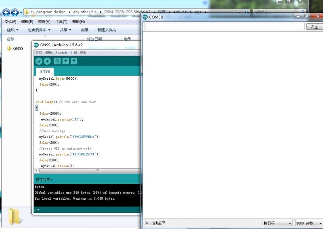Click the line delay(2000); in editor
323x229 pixels.
(x=50, y=113)
